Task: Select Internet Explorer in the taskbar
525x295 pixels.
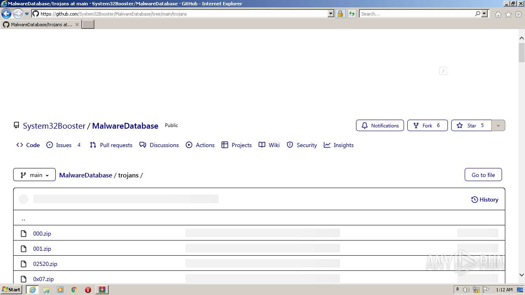Action: pos(32,290)
